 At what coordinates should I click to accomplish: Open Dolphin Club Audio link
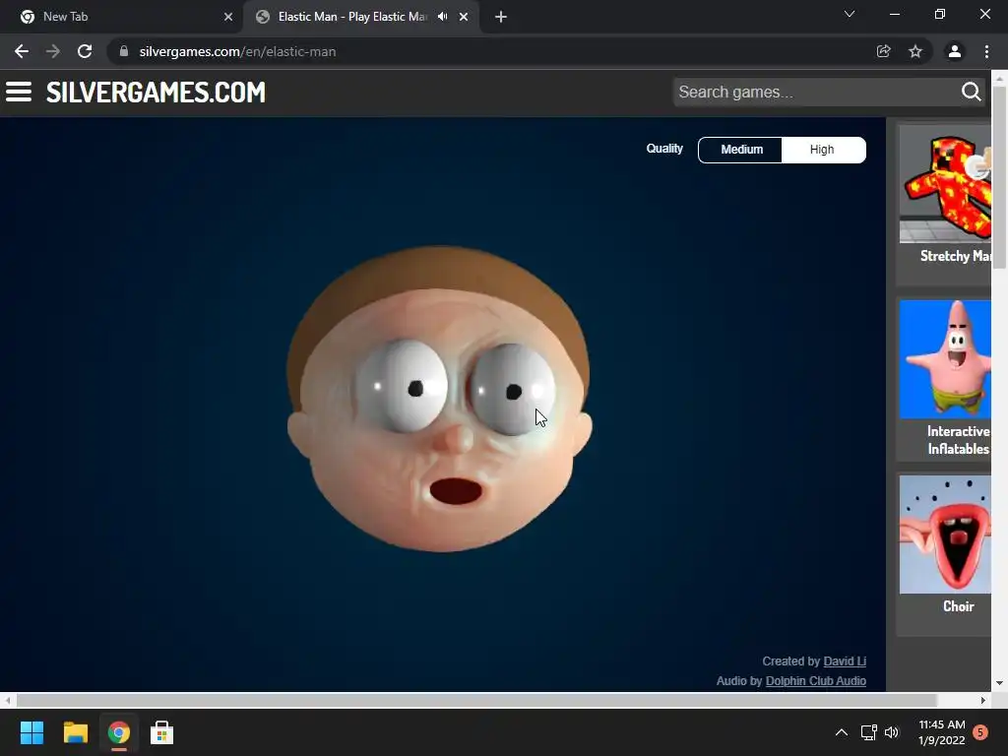point(816,681)
